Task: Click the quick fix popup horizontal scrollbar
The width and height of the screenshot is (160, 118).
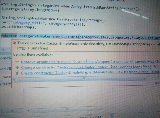Action: click(82, 79)
